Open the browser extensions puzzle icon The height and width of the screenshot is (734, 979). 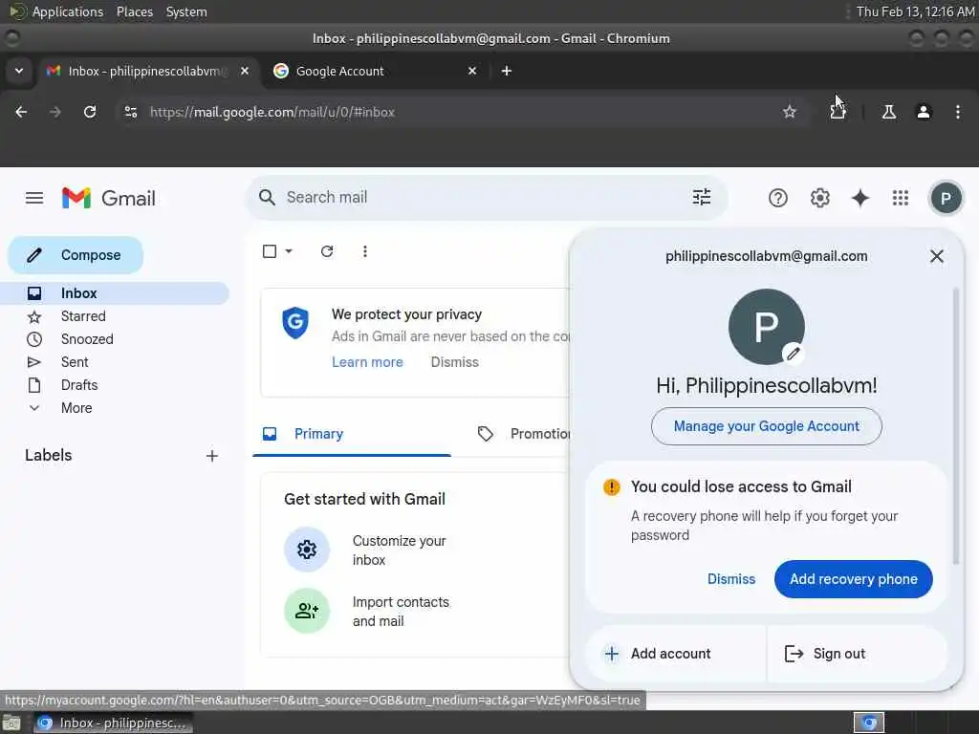[838, 112]
